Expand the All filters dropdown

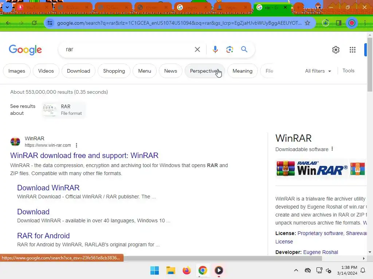tap(318, 71)
